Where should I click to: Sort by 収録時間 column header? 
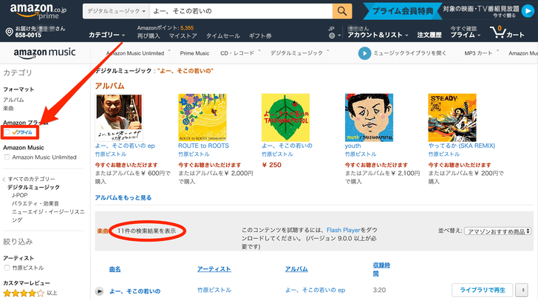click(381, 269)
